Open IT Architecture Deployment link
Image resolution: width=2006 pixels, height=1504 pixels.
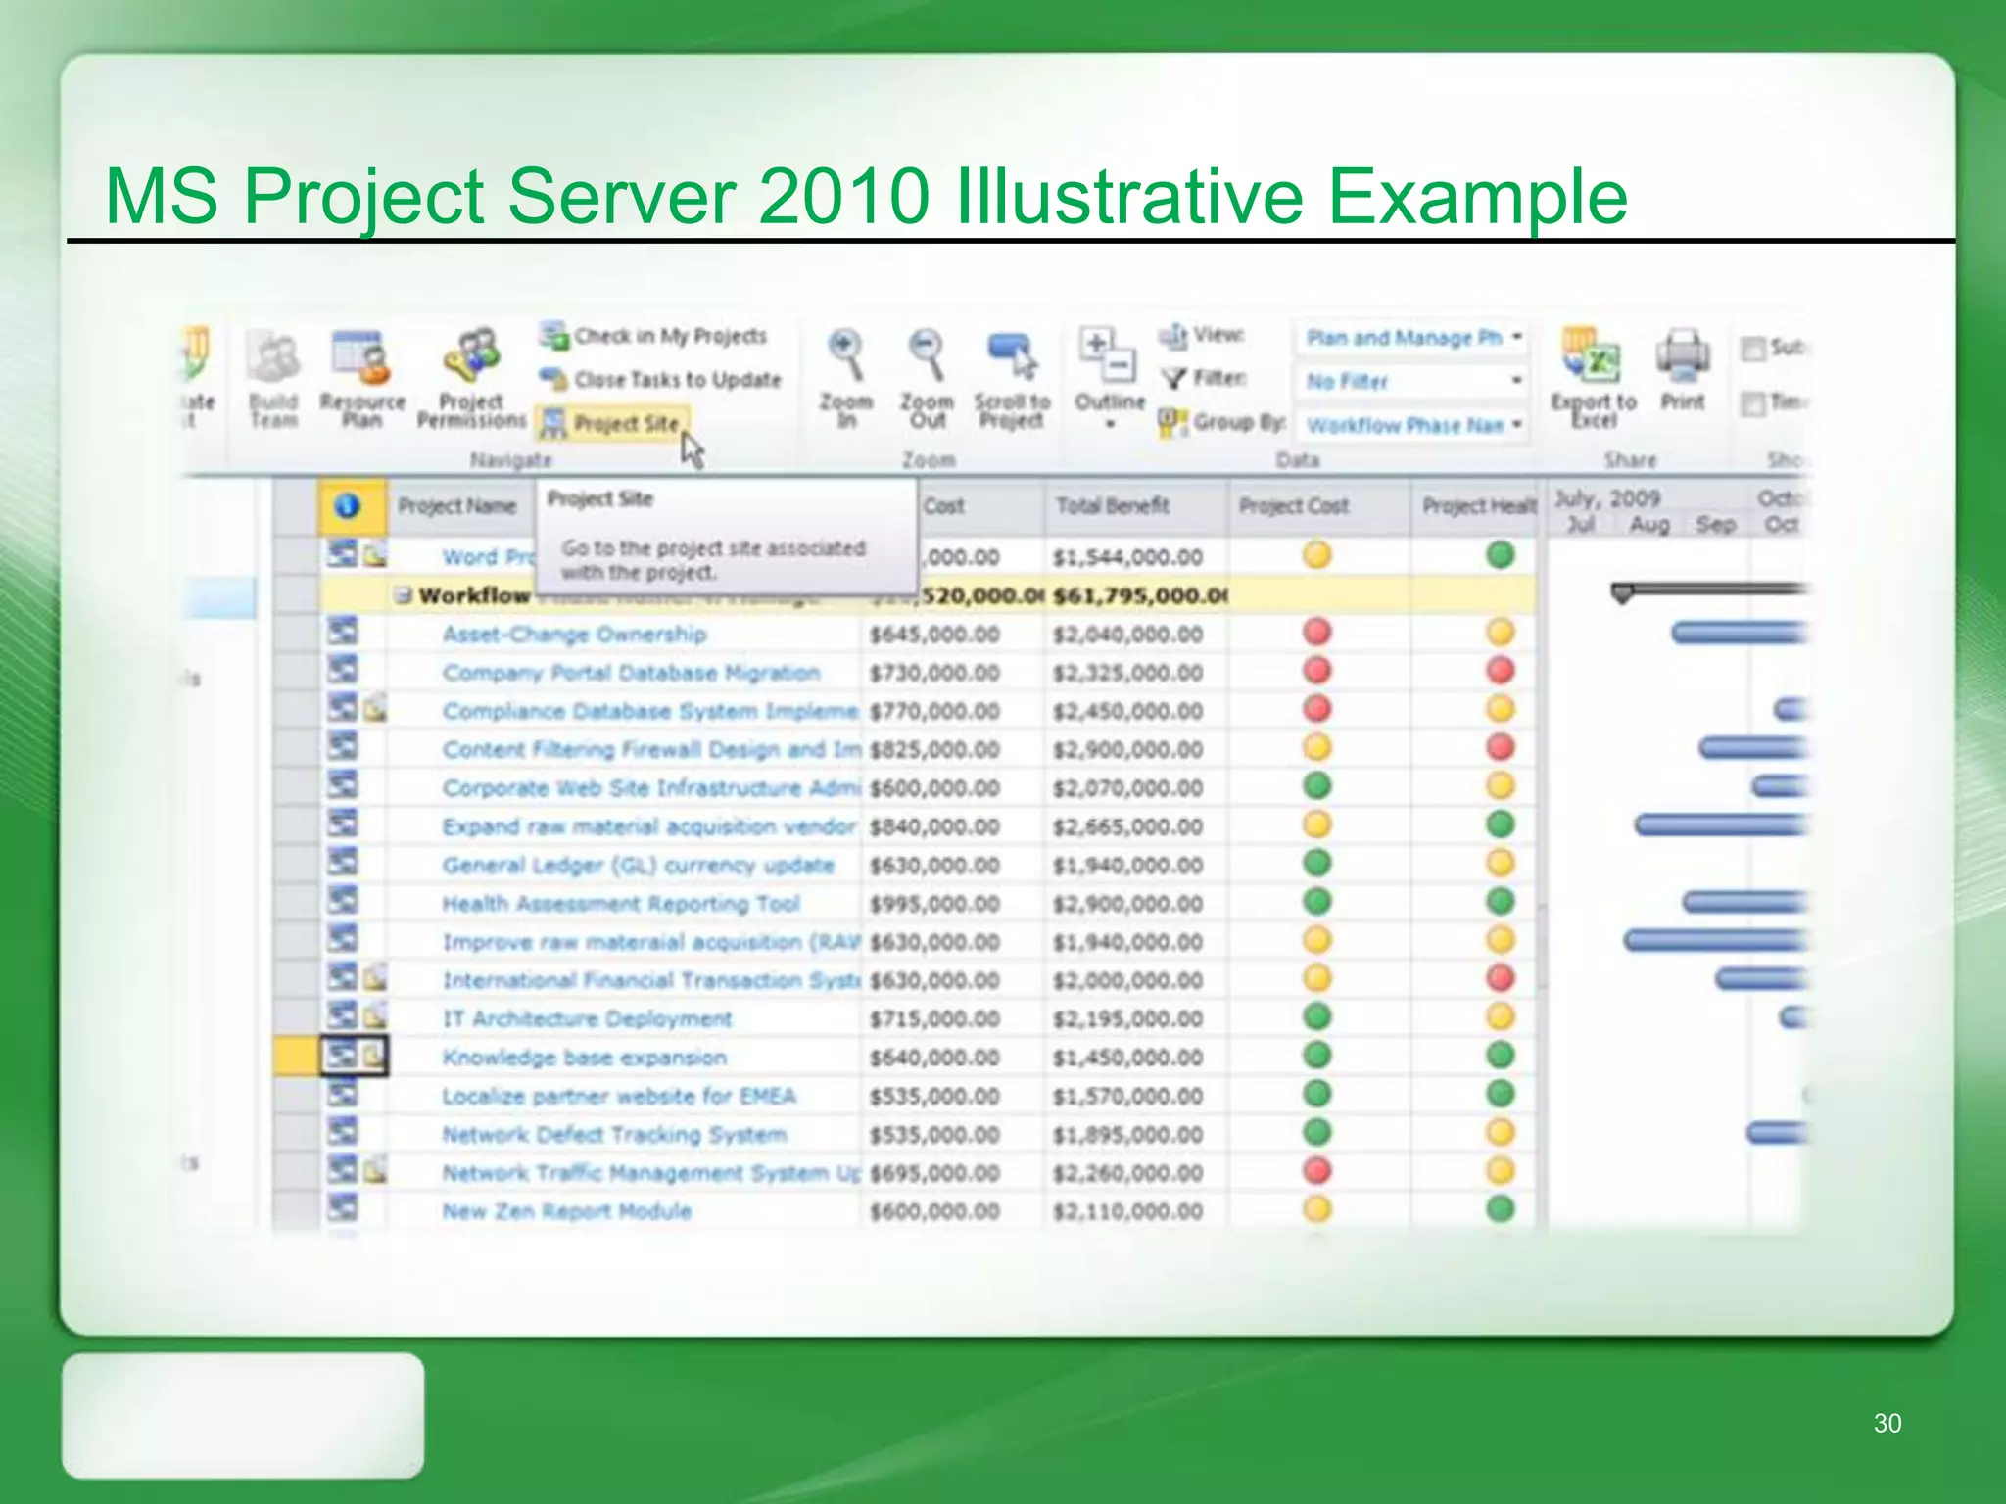click(x=587, y=1019)
